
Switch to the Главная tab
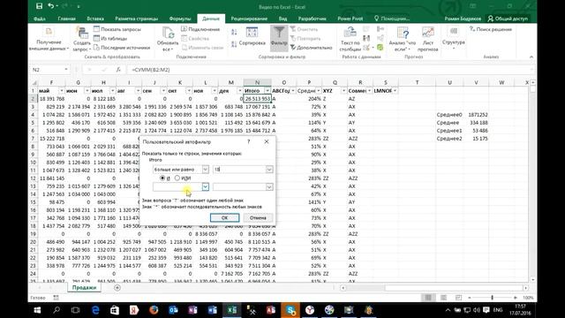point(67,19)
